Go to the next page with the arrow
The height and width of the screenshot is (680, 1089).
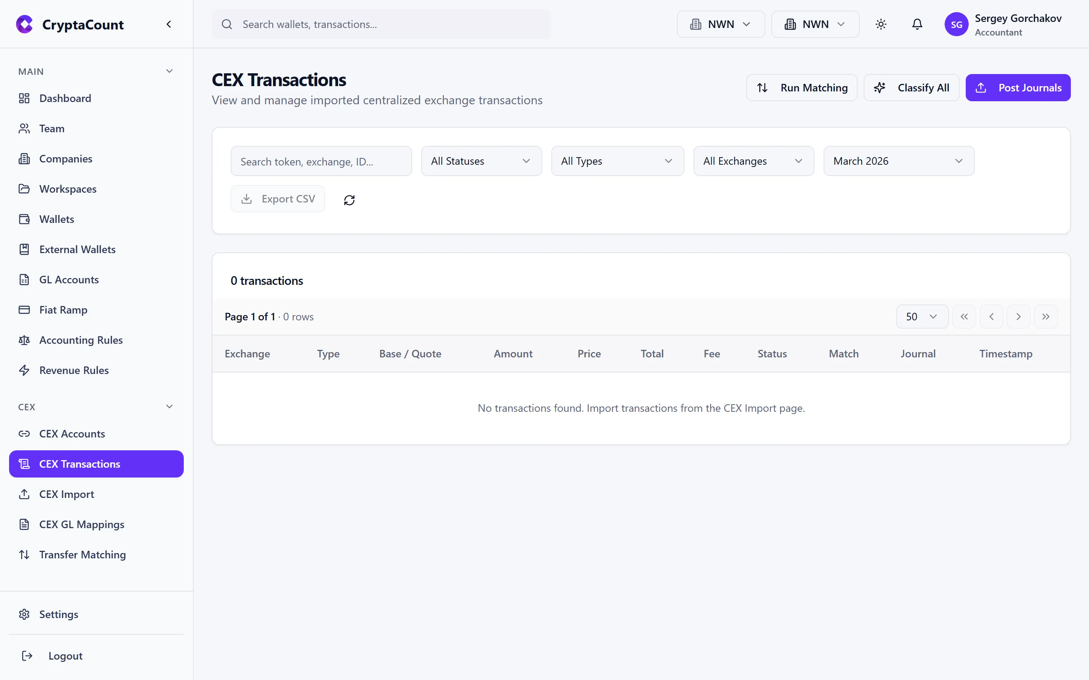(1018, 316)
